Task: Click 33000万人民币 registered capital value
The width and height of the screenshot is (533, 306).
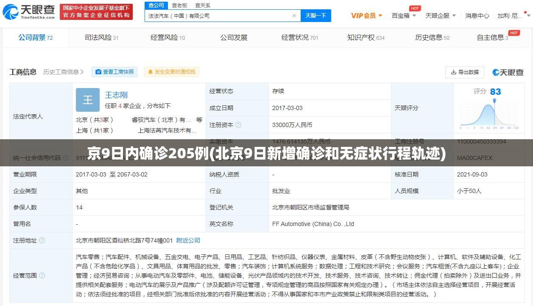Action: pyautogui.click(x=292, y=125)
